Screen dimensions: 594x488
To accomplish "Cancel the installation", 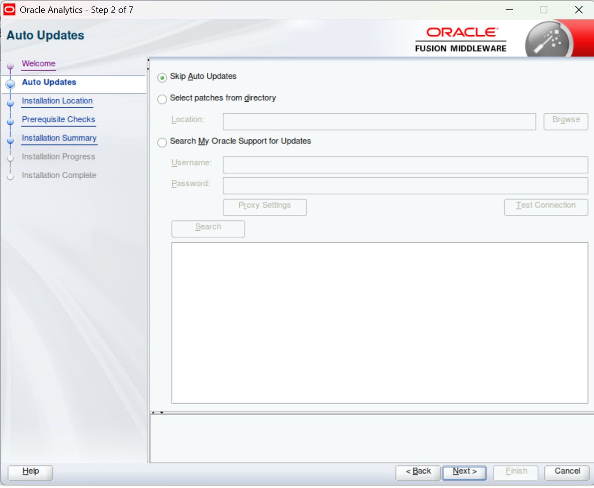I will click(567, 473).
